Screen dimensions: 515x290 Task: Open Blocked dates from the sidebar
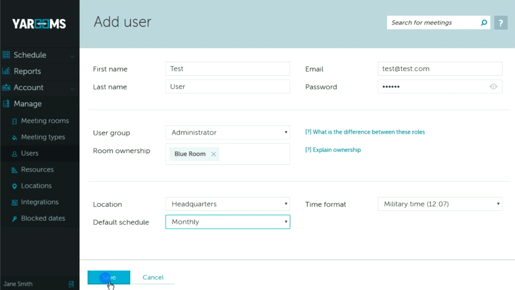pos(43,218)
